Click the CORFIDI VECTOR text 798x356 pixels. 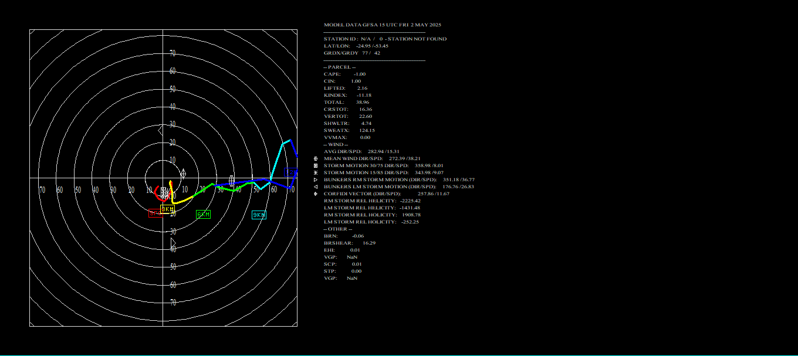coord(387,194)
